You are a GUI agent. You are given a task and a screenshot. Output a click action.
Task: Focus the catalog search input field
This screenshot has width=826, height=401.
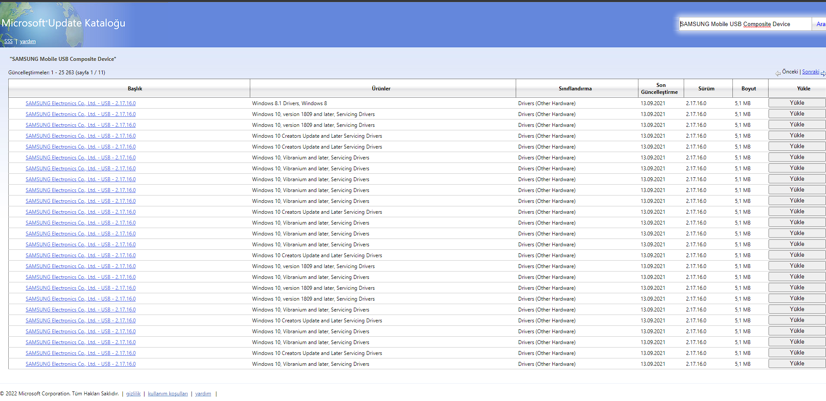(x=745, y=24)
